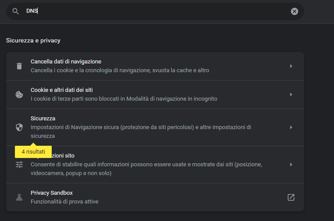
Task: Click the trash can icon
Action: pyautogui.click(x=19, y=66)
